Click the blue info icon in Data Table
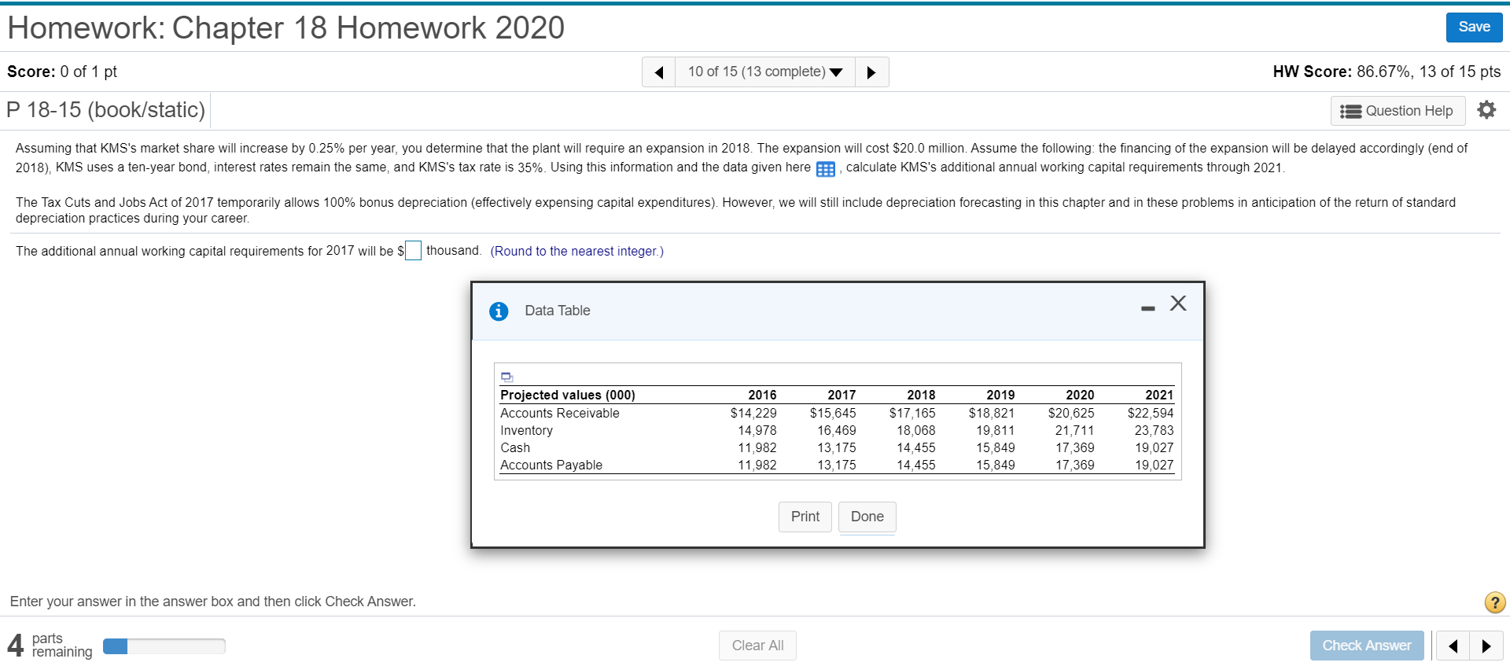Screen dimensions: 1510x666 point(499,311)
